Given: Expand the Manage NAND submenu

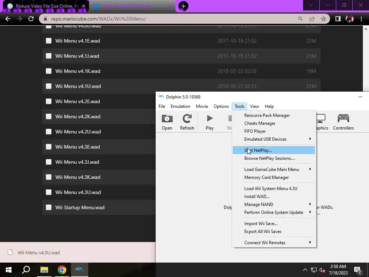Looking at the screenshot, I should pyautogui.click(x=274, y=204).
